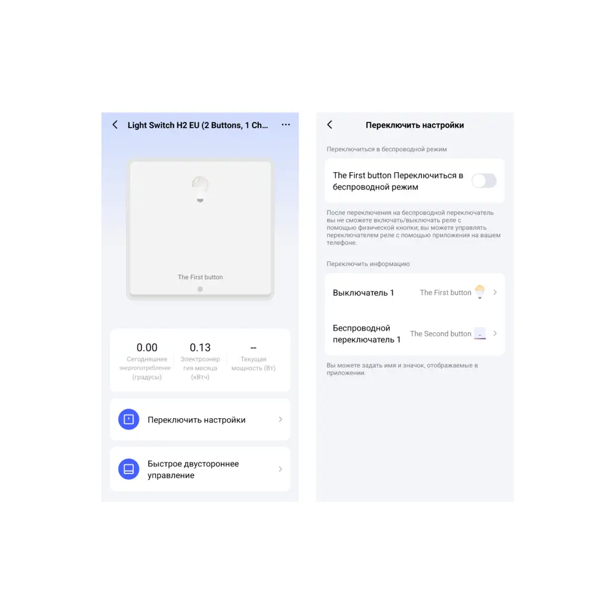Expand Выключатель 1 row chevron

[x=495, y=292]
